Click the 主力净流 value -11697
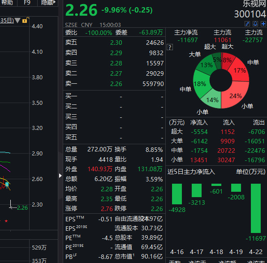 point(187,40)
